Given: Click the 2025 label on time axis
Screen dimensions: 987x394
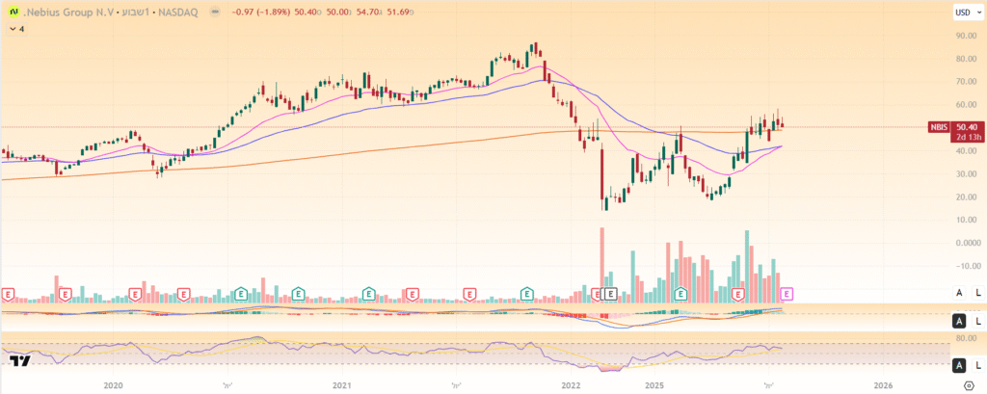Looking at the screenshot, I should click(654, 384).
